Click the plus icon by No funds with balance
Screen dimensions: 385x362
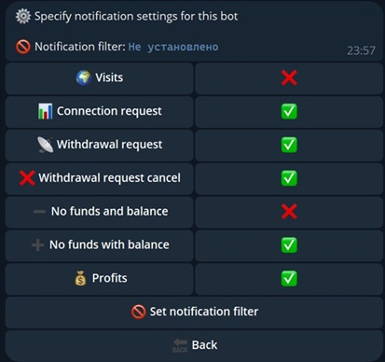(37, 245)
